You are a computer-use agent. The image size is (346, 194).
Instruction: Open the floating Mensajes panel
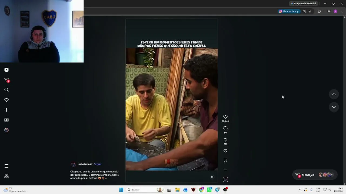[315, 175]
